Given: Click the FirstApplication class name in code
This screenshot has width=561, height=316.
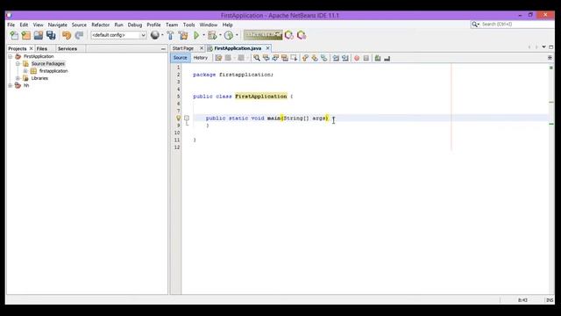Looking at the screenshot, I should click(x=261, y=97).
